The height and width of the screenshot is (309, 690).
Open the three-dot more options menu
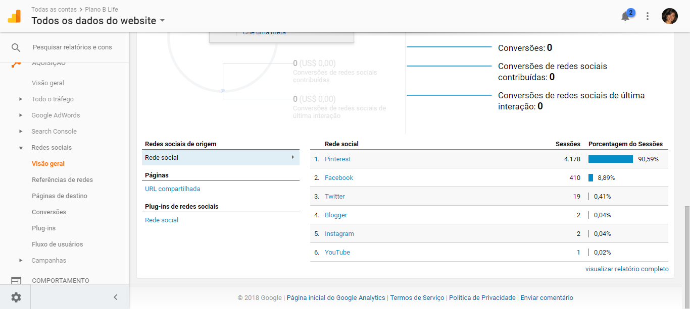click(x=648, y=16)
